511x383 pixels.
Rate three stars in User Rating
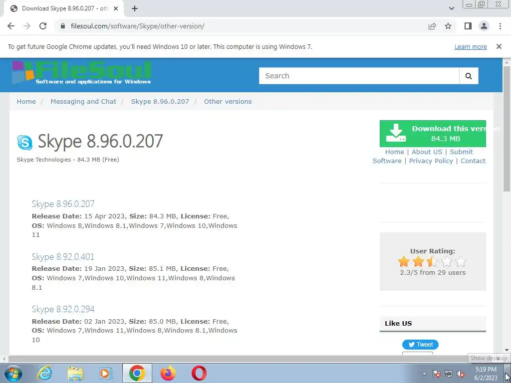click(433, 261)
